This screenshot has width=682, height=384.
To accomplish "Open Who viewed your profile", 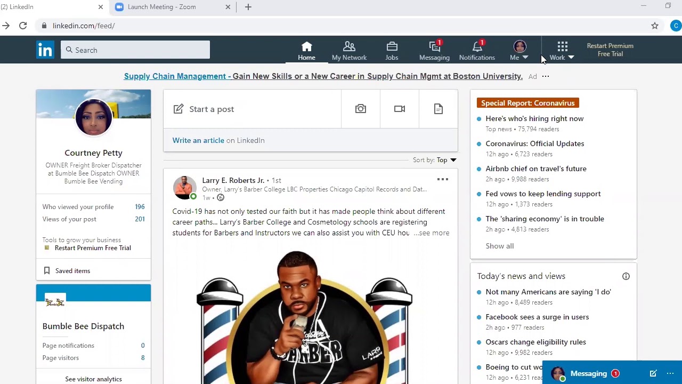I will click(93, 206).
